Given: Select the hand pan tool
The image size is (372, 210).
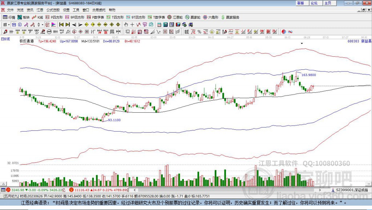Looking at the screenshot, I should pos(126,25).
